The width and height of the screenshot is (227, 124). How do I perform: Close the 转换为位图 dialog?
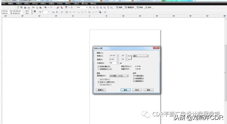pyautogui.click(x=156, y=48)
